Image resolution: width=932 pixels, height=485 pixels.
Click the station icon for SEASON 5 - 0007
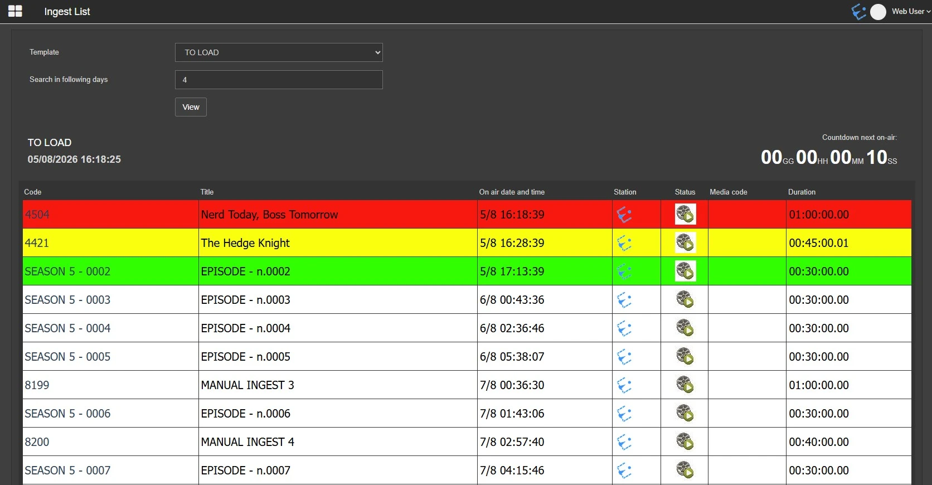[624, 471]
